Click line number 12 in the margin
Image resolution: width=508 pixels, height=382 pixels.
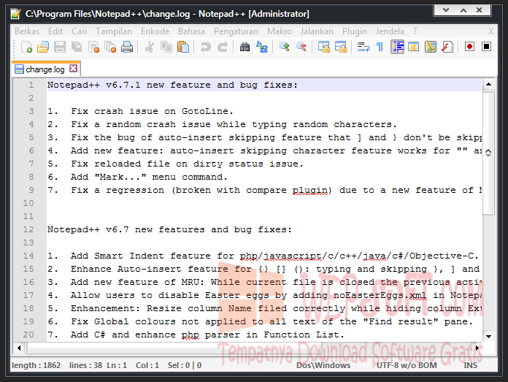click(28, 229)
